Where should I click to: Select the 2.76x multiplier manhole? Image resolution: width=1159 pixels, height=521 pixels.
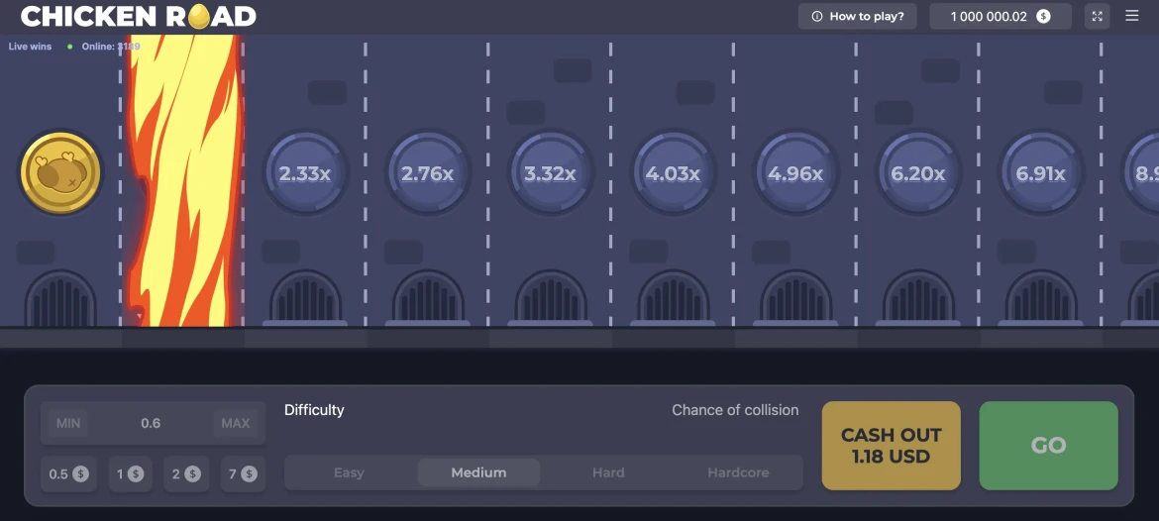coord(427,173)
